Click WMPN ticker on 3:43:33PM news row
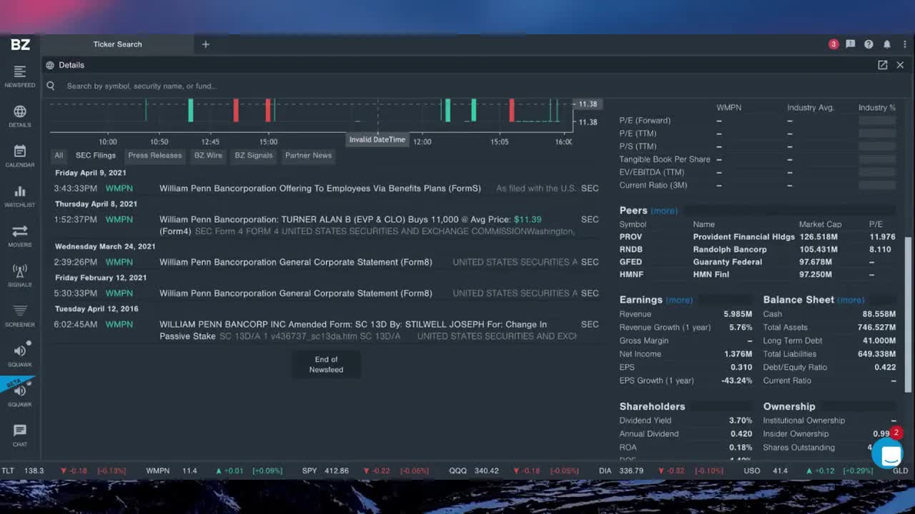This screenshot has width=915, height=514. (119, 188)
